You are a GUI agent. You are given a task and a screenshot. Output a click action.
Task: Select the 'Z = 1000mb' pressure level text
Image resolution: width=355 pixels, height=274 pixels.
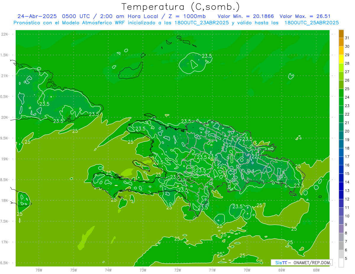click(x=187, y=16)
